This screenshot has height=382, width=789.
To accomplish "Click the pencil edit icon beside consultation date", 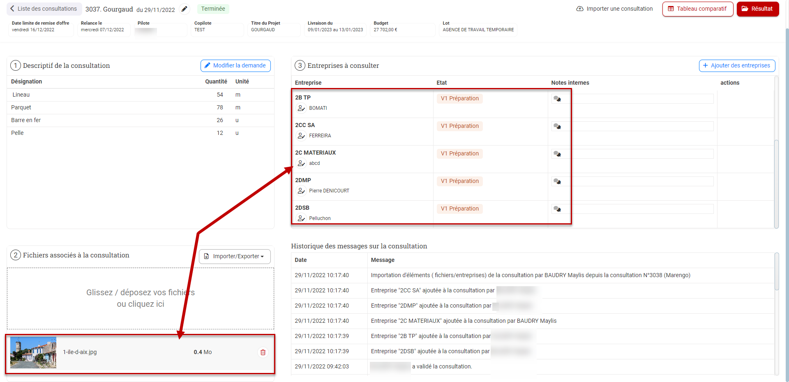I will 185,9.
